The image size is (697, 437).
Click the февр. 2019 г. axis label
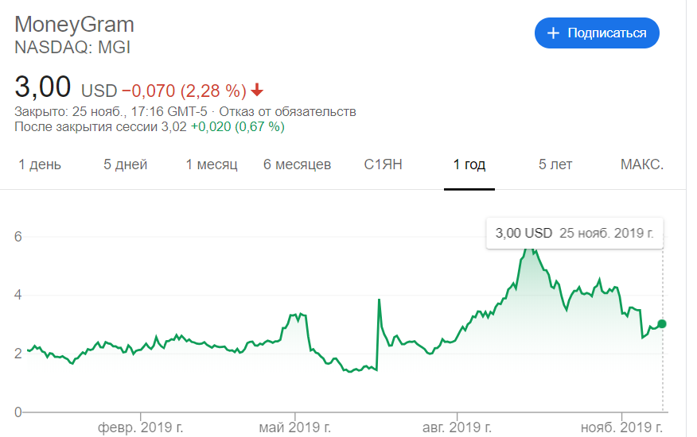coord(141,427)
